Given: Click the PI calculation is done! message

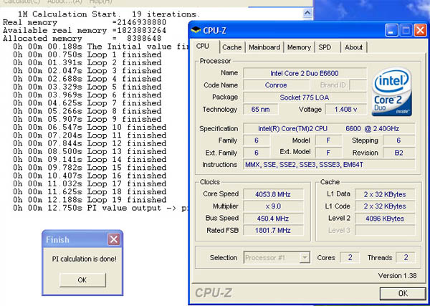Looking at the screenshot, I should click(x=84, y=259).
